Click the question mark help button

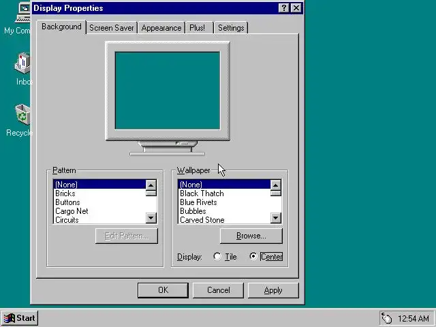(283, 8)
